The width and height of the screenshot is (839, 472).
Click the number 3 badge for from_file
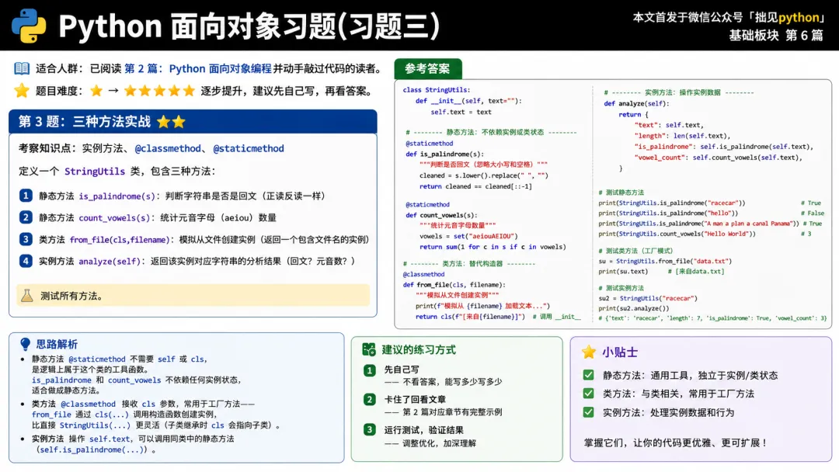(x=26, y=239)
